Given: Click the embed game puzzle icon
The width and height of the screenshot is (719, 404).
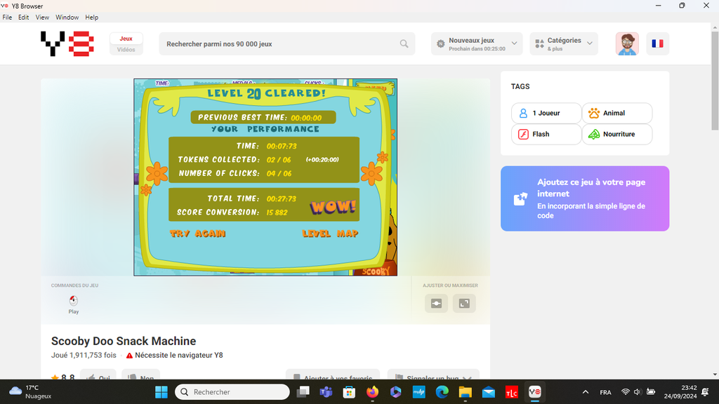Looking at the screenshot, I should click(x=520, y=198).
